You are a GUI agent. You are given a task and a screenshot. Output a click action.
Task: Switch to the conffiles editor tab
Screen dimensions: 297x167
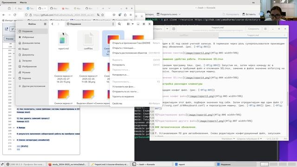[x=184, y=35]
